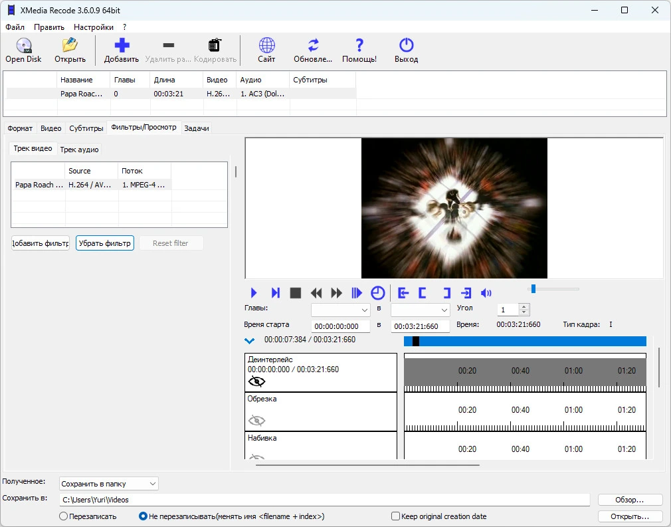This screenshot has height=527, width=671.
Task: Increase Угол value with up stepper arrow
Action: click(524, 306)
